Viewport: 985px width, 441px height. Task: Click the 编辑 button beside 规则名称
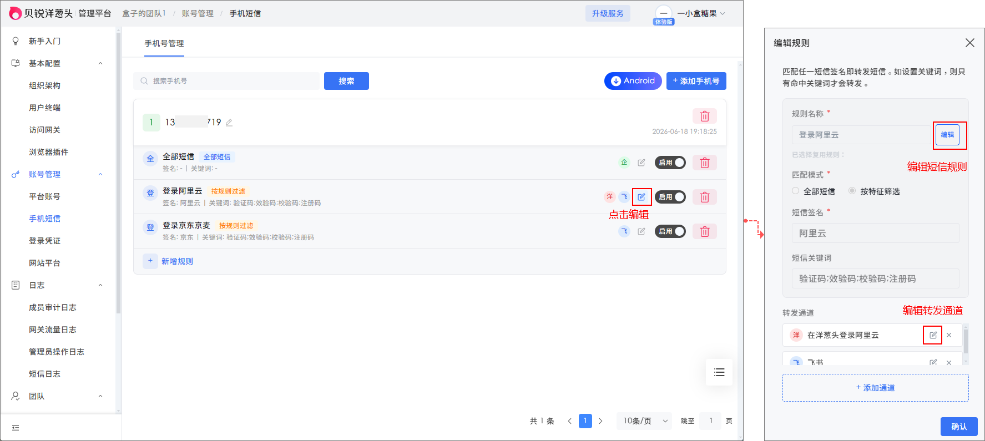click(x=947, y=135)
